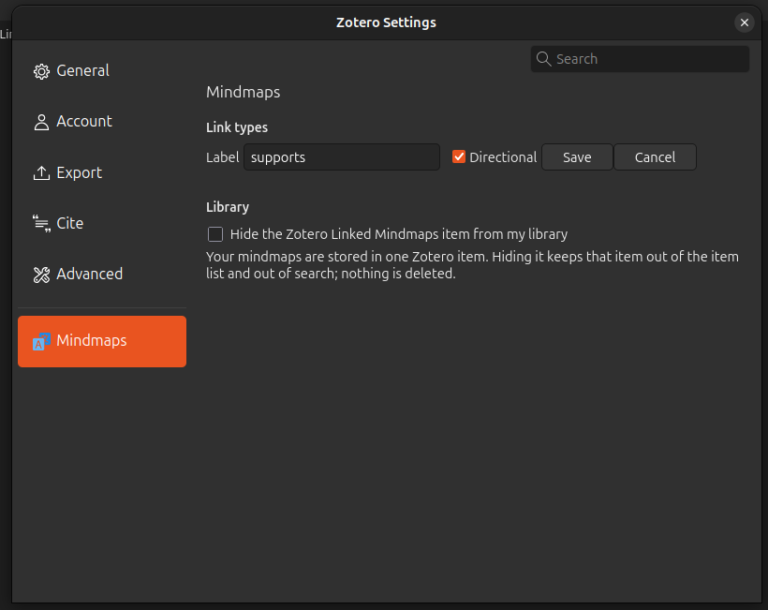Open the General settings pane
Screen dimensions: 768x610
coord(102,71)
